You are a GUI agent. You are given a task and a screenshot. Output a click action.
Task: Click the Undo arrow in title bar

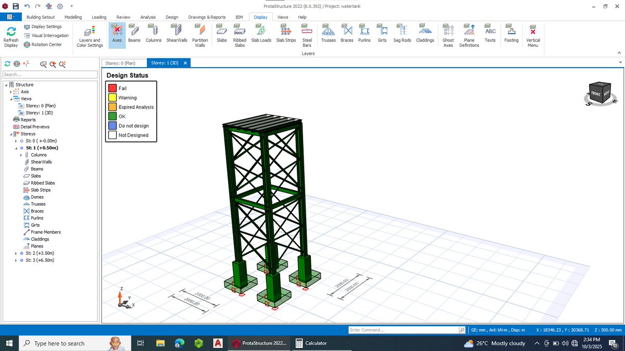27,6
